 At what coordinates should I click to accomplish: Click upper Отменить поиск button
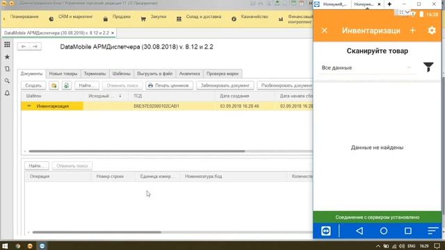tap(122, 85)
